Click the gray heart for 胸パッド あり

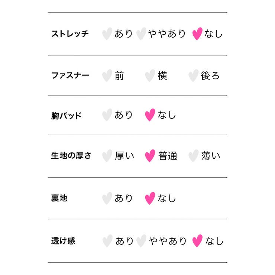click(x=107, y=115)
